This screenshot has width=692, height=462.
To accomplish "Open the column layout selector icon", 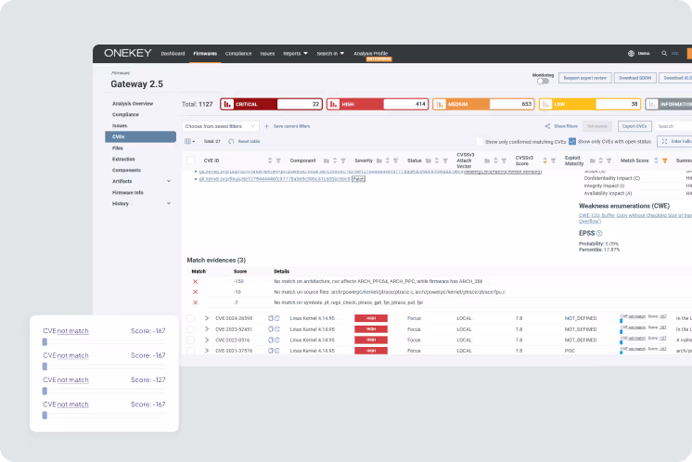I will (188, 141).
